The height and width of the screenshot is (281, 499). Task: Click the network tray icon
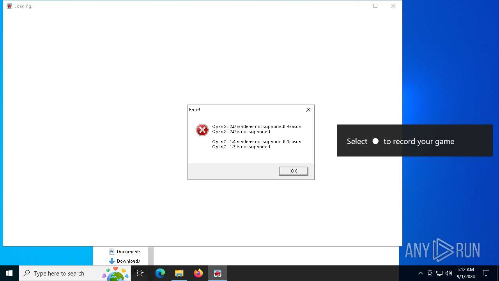pos(439,273)
